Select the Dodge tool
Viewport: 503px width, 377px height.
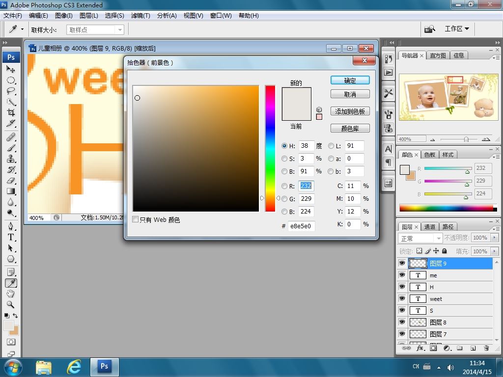tap(11, 213)
